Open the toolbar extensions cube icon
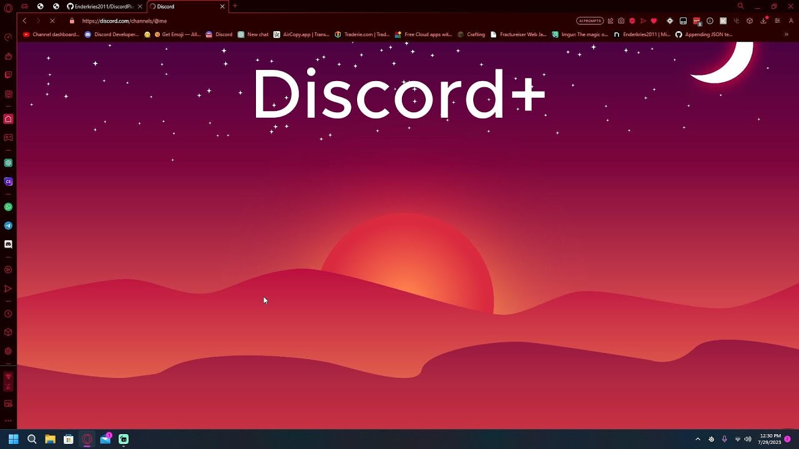 (x=750, y=21)
